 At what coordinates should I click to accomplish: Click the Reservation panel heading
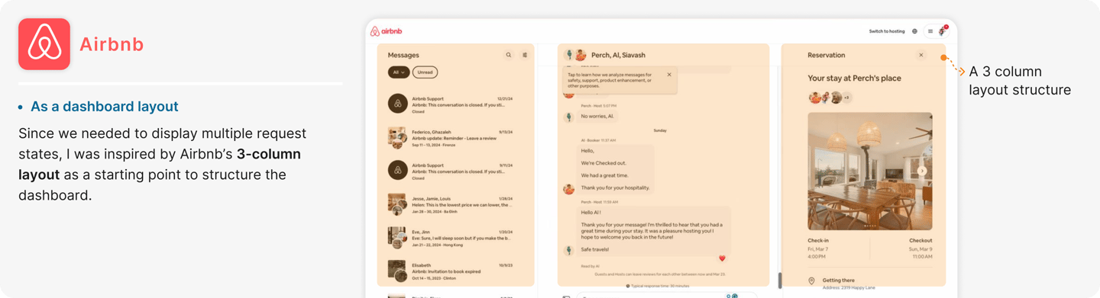827,55
